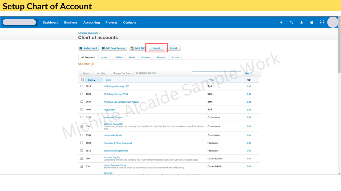
Task: Click the Import button
Action: point(156,48)
